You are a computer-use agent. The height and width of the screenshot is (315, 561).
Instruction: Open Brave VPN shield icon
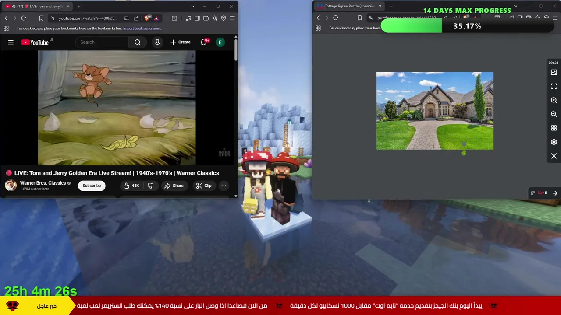224,18
